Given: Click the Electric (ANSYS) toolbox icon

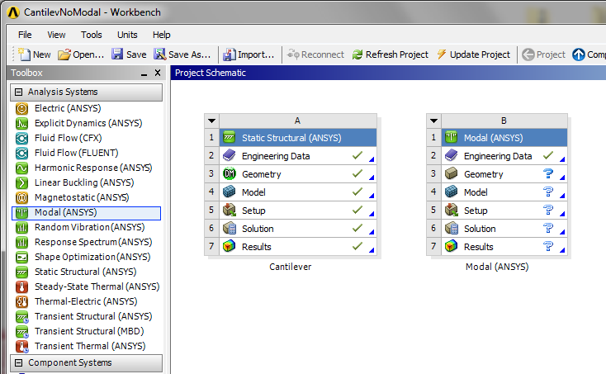Looking at the screenshot, I should (21, 109).
